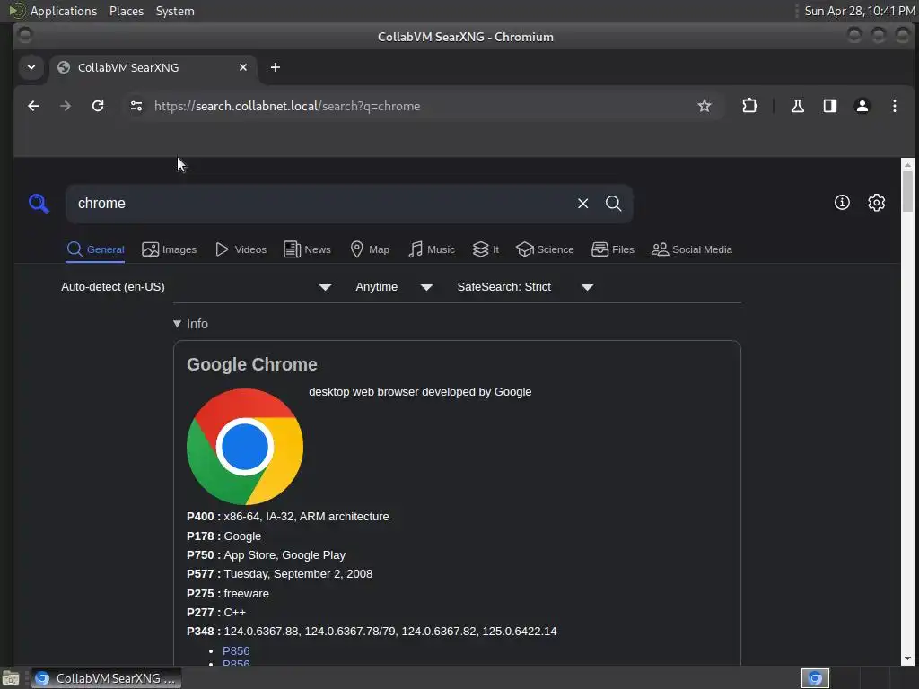Open the Places menu
This screenshot has height=689, width=919.
[x=127, y=11]
